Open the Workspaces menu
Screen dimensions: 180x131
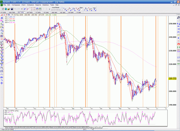pyautogui.click(x=16, y=5)
